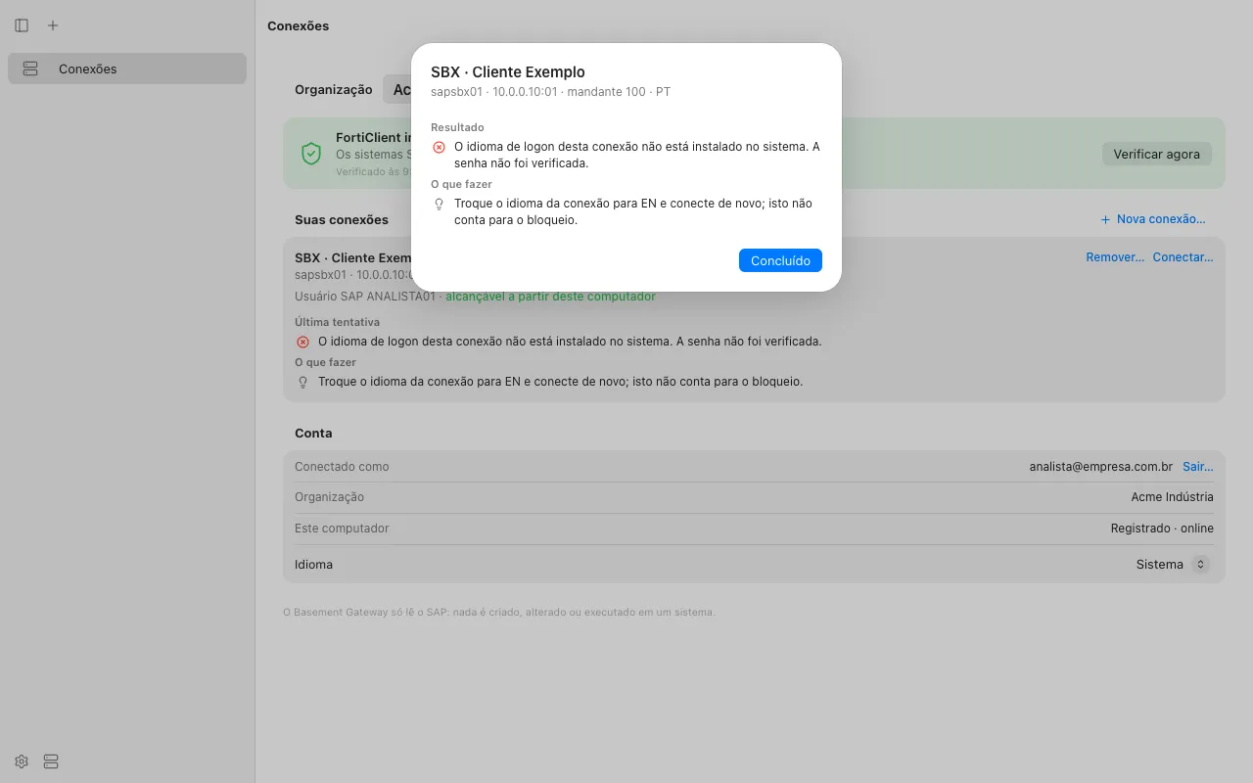The image size is (1253, 783).
Task: Add a connection with Nova conexão…
Action: coord(1152,219)
